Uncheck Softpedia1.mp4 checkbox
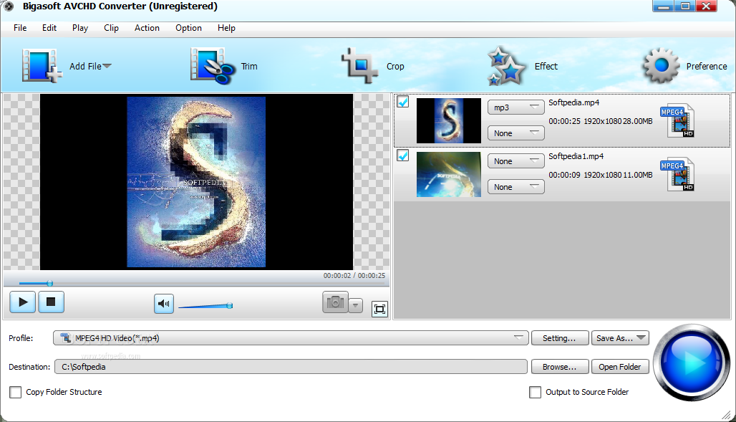 pos(403,155)
